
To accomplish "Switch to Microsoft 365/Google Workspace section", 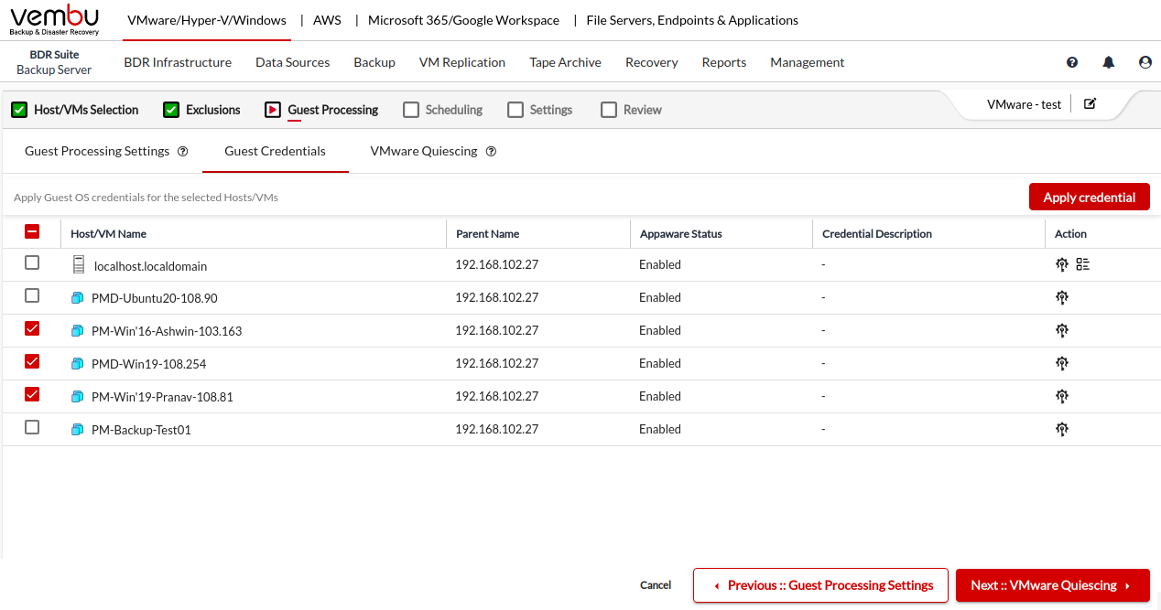I will 463,20.
